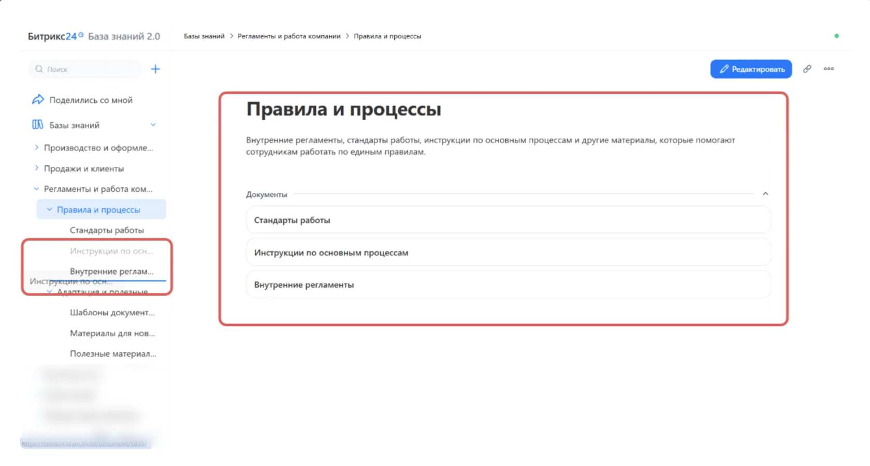Open Стандарты работы document card
Image resolution: width=870 pixels, height=466 pixels.
coord(508,220)
